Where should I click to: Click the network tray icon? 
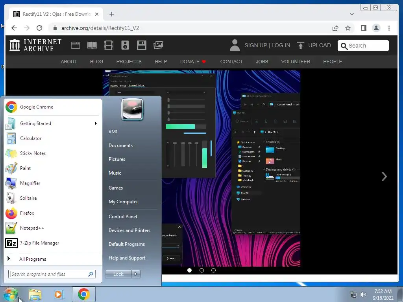click(354, 295)
